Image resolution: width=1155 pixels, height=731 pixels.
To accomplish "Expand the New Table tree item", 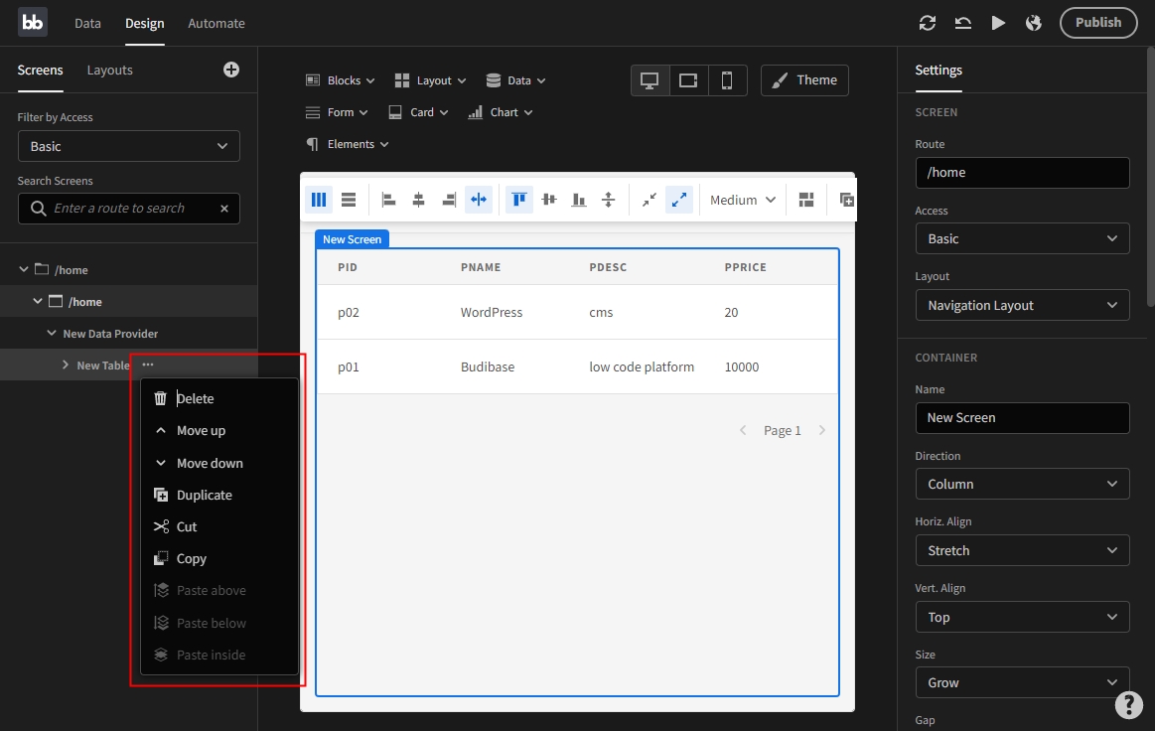I will (x=66, y=365).
